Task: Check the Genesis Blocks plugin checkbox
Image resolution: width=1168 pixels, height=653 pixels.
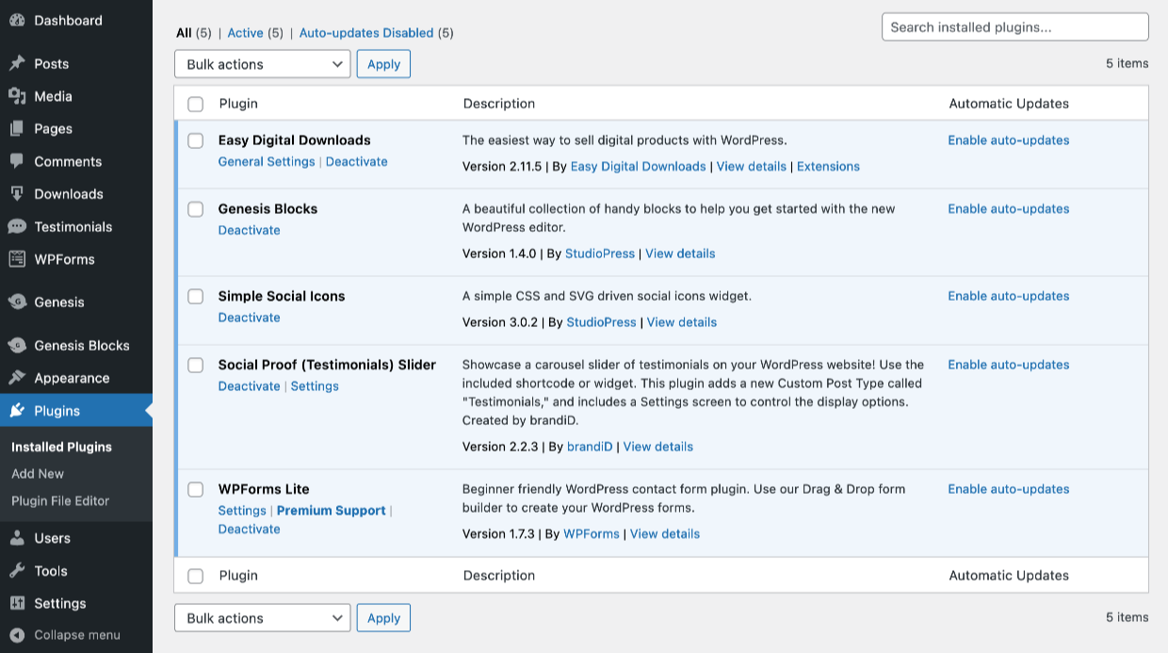Action: click(x=195, y=209)
